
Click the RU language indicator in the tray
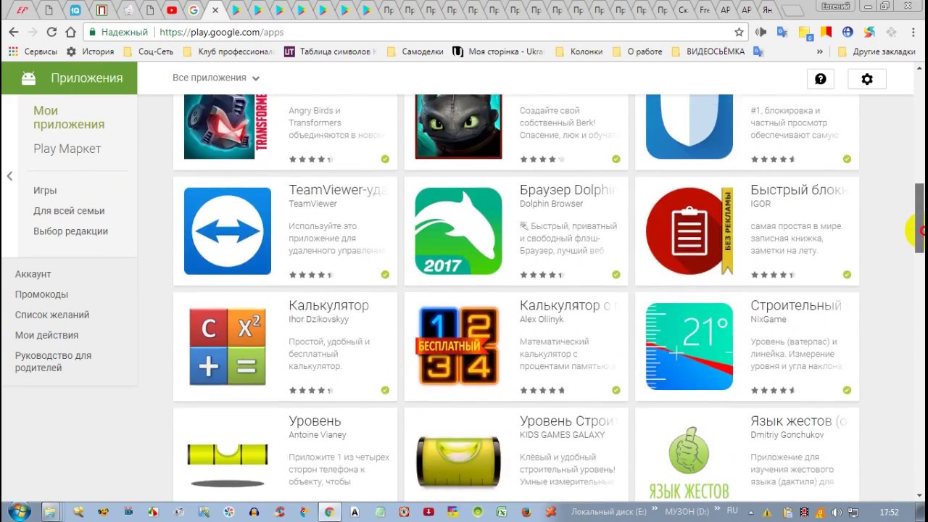[732, 510]
